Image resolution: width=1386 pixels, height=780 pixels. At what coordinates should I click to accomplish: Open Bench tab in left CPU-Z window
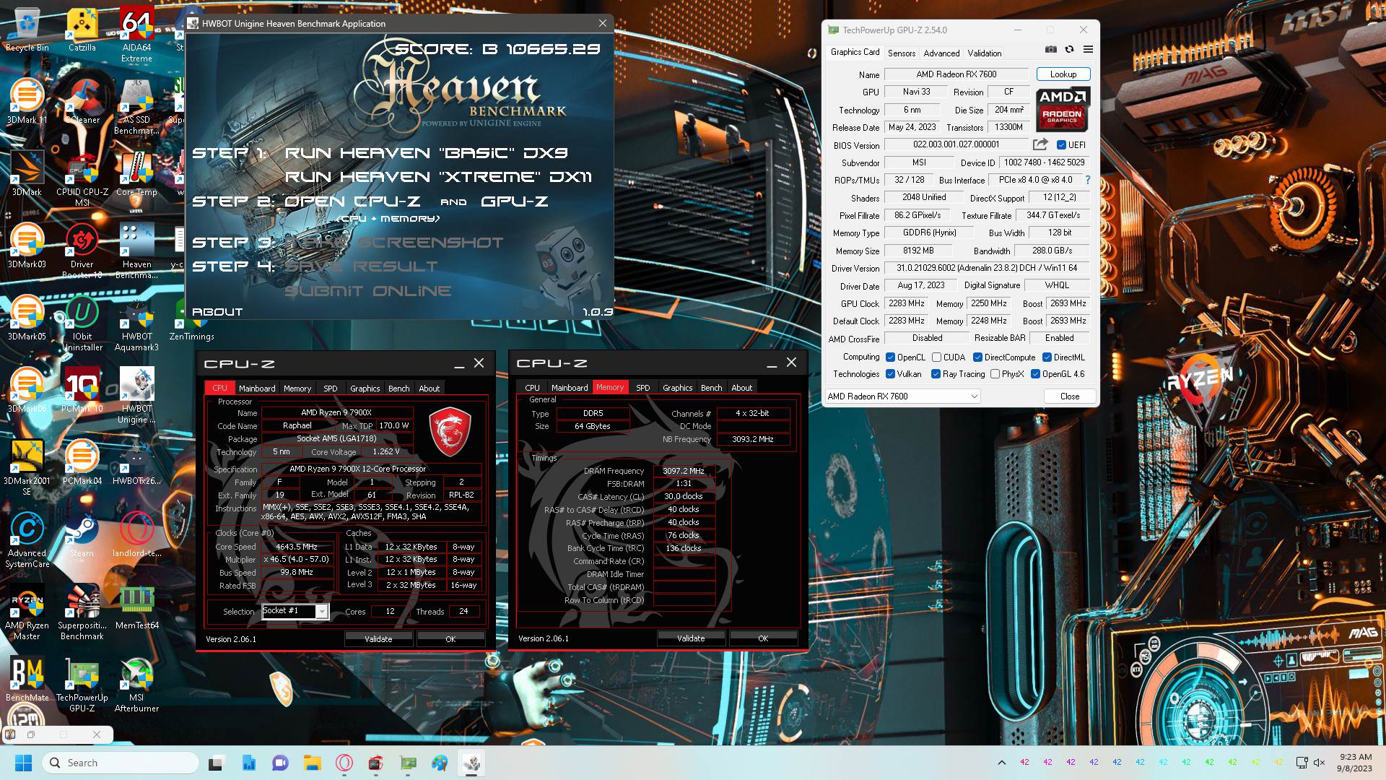click(398, 389)
